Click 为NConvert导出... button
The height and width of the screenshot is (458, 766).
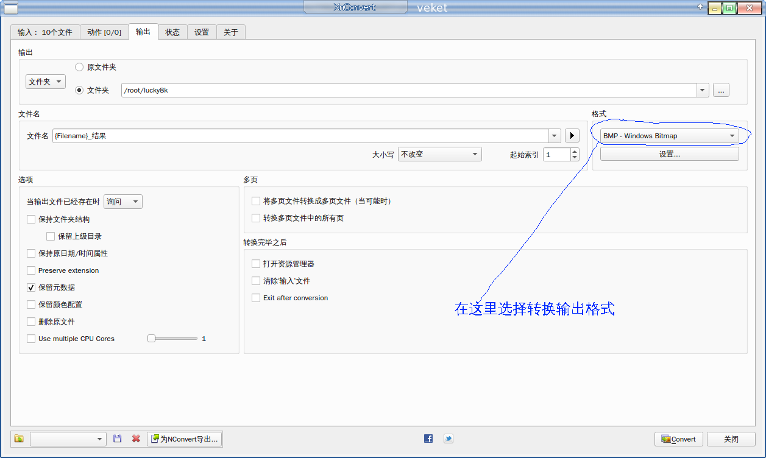point(184,439)
